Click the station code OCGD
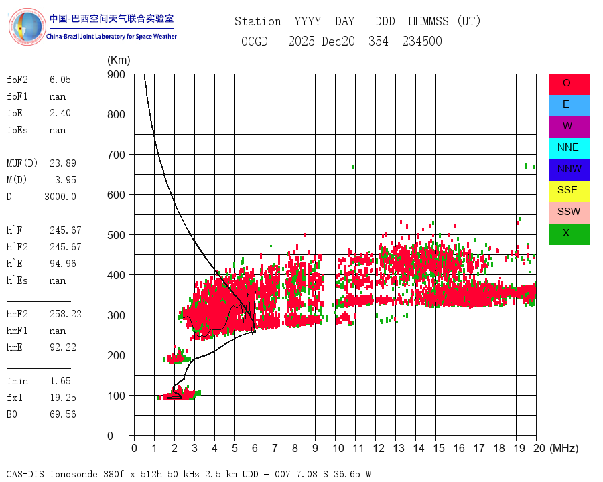Screen dimensions: 603x482 254,41
